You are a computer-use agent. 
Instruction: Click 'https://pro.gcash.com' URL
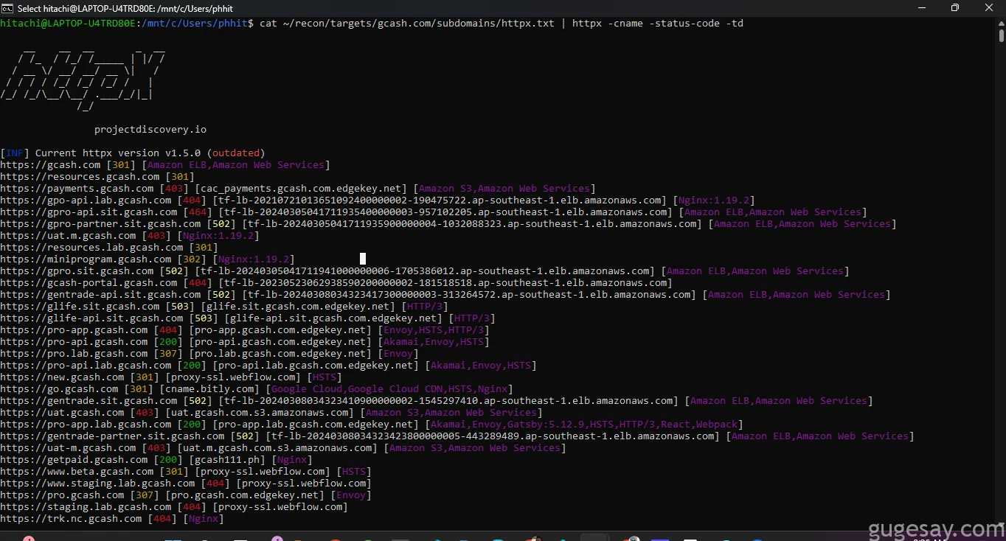(x=62, y=495)
